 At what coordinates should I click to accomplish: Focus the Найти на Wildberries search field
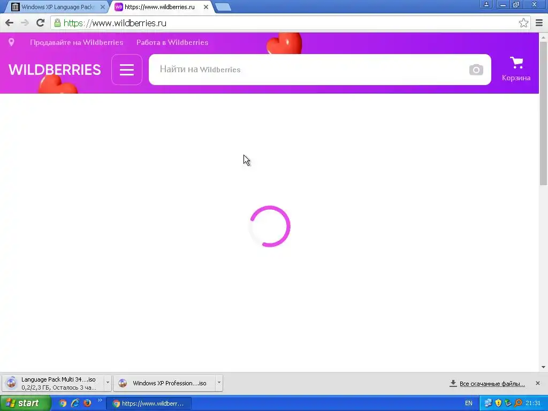pyautogui.click(x=308, y=70)
